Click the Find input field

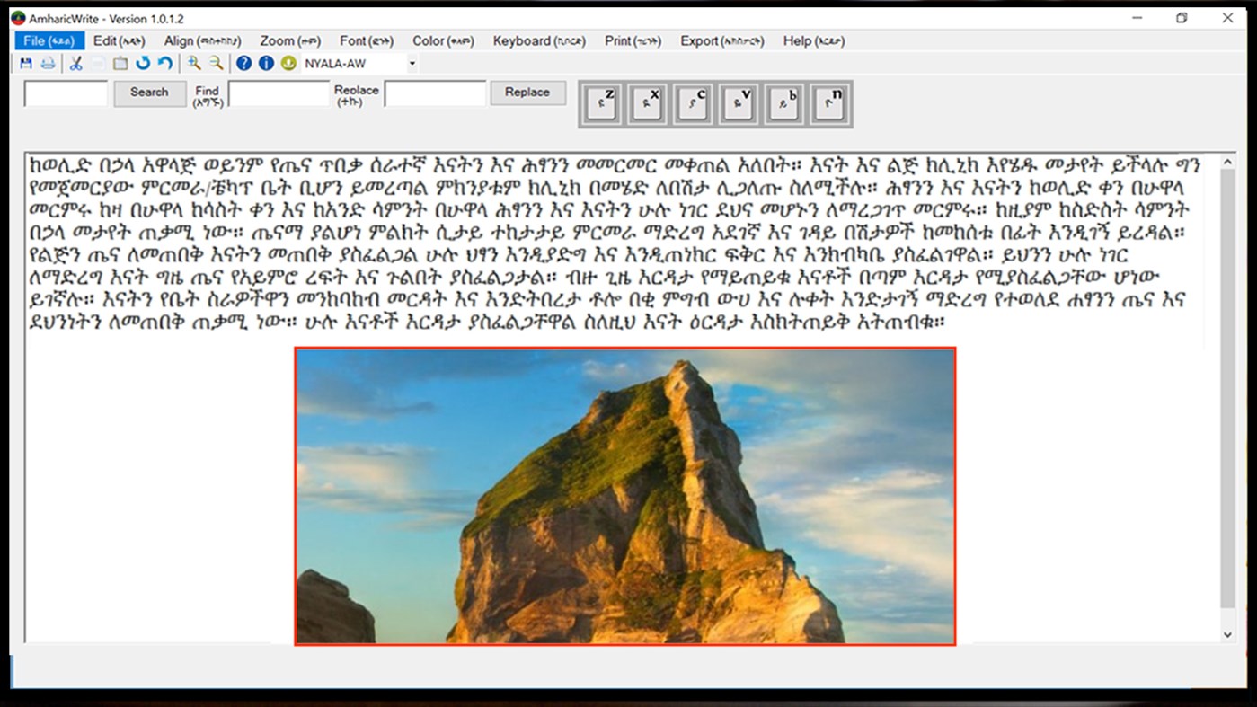pos(279,93)
